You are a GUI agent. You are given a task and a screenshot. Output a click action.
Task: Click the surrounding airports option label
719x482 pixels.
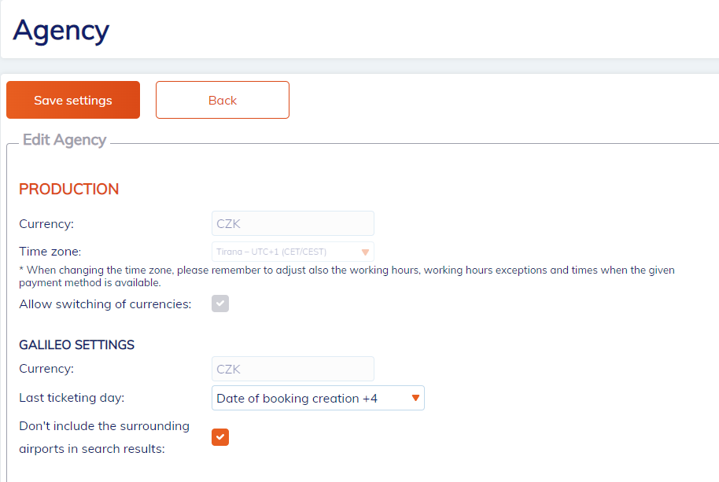pyautogui.click(x=104, y=437)
